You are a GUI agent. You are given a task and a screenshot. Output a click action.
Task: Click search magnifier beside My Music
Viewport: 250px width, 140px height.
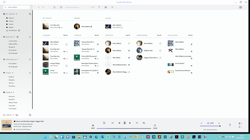pos(30,14)
